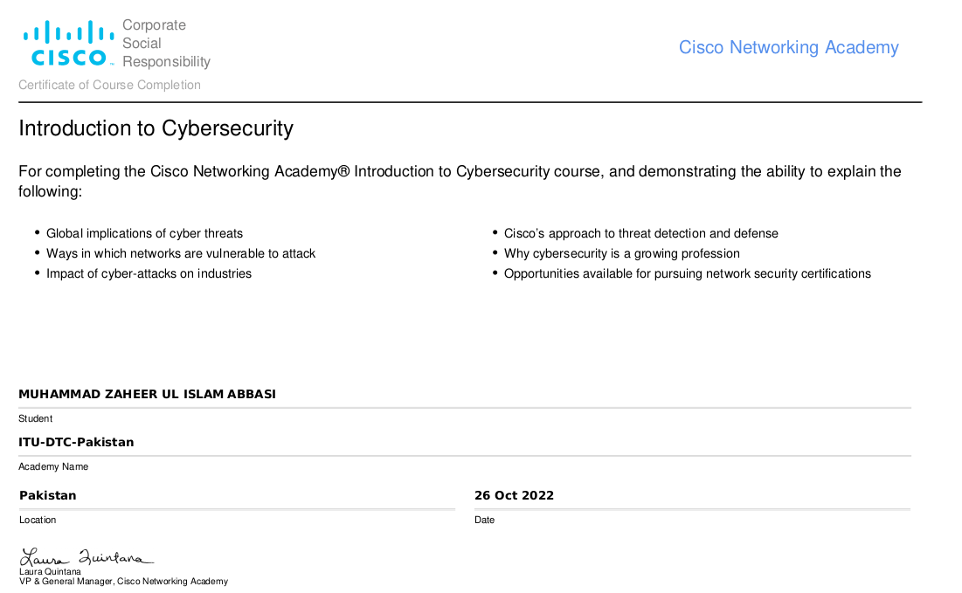Click the Cisco logo

[69, 43]
